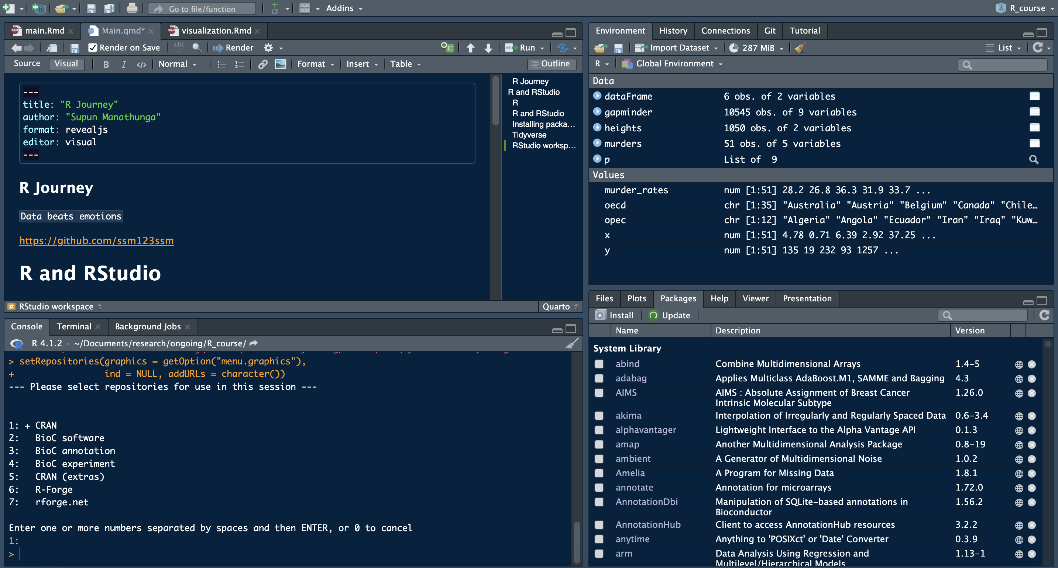This screenshot has height=568, width=1058.
Task: Click the Print icon in the top toolbar
Action: pyautogui.click(x=132, y=8)
